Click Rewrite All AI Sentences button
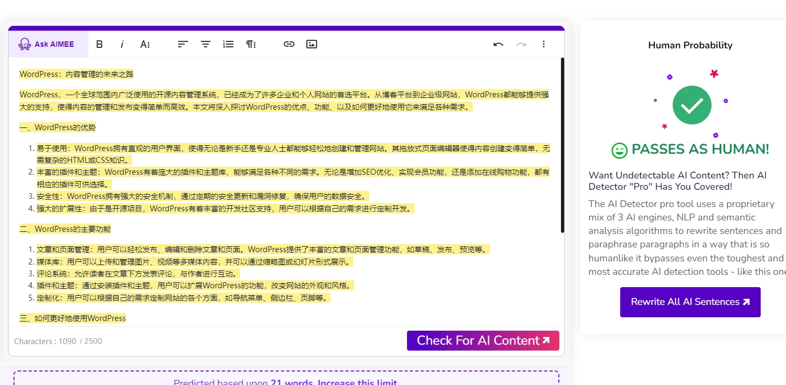Screen dimensions: 786x385 click(x=690, y=302)
